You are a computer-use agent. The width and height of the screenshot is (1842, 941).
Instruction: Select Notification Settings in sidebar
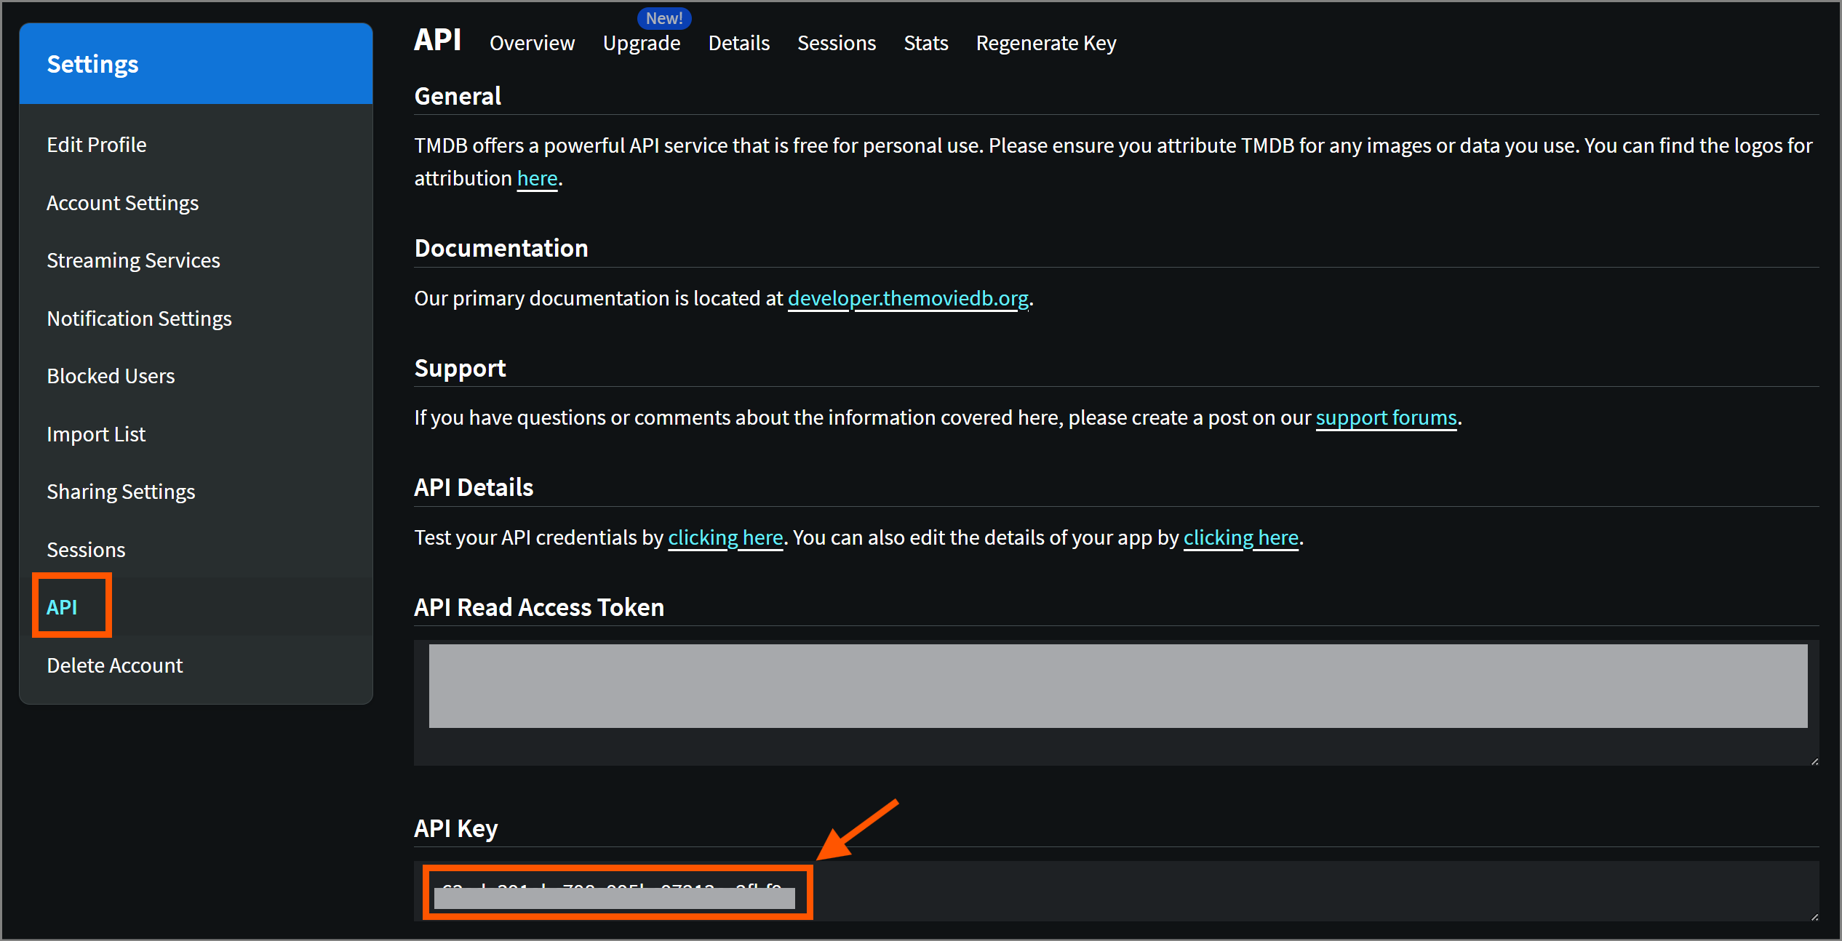[139, 319]
